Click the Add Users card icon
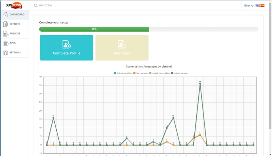272x156 pixels. click(x=122, y=44)
